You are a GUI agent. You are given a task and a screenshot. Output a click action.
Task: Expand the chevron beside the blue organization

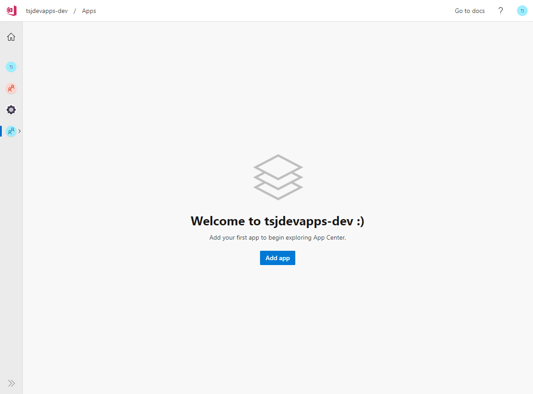coord(20,131)
